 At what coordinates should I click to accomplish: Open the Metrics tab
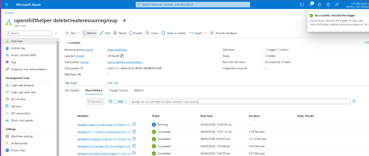[x=139, y=90]
